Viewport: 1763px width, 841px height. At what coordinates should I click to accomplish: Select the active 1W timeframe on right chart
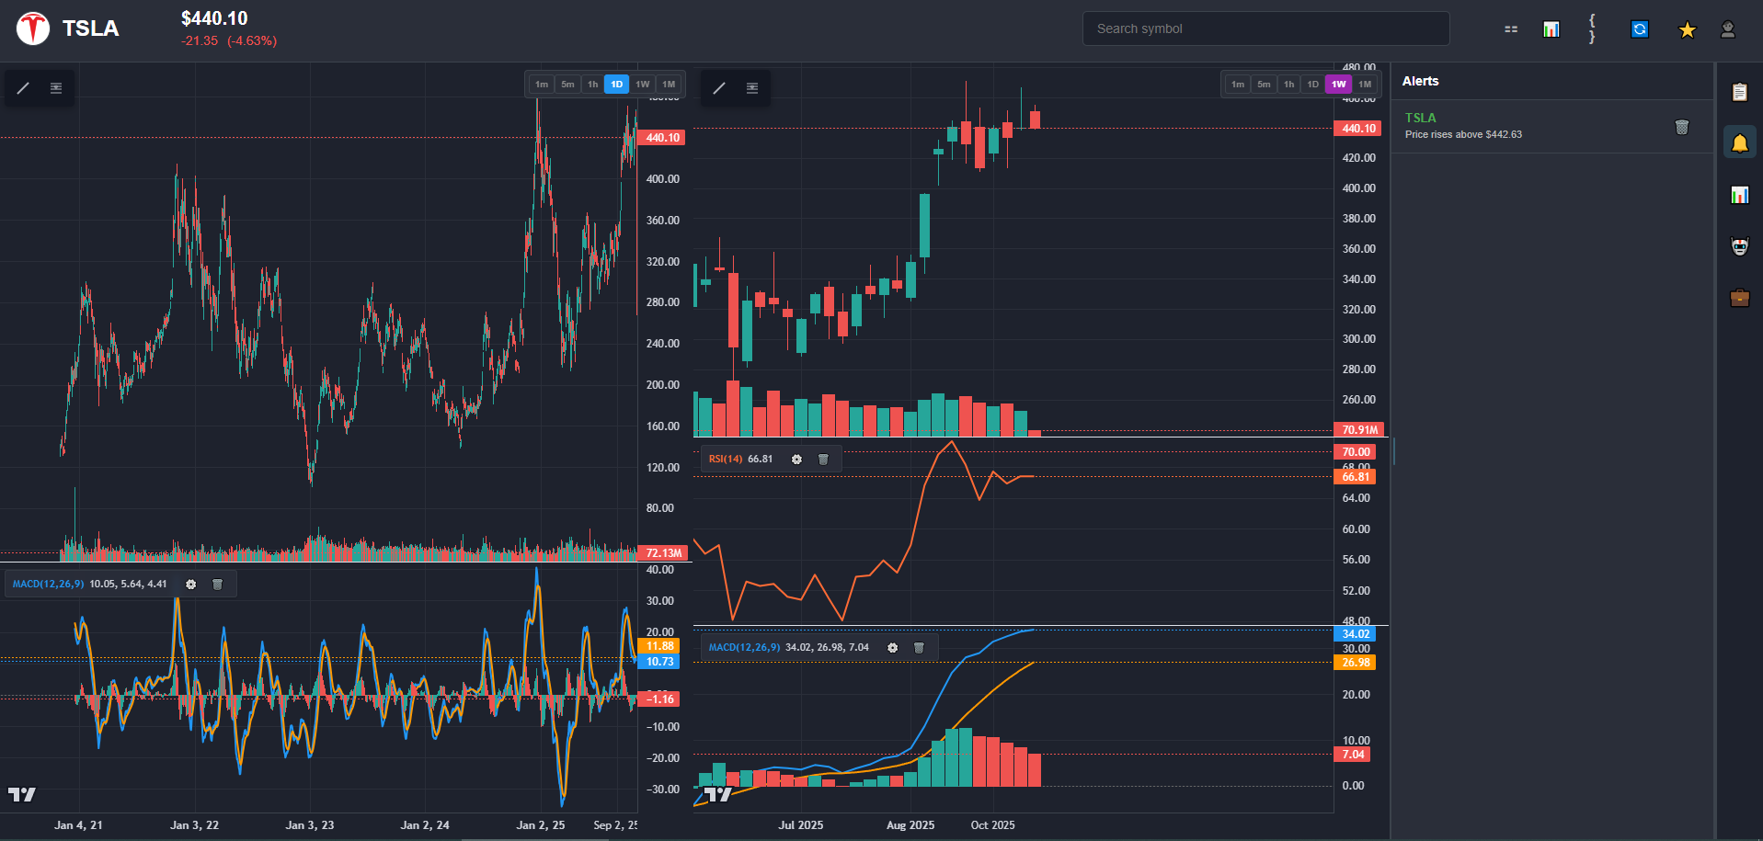1339,85
